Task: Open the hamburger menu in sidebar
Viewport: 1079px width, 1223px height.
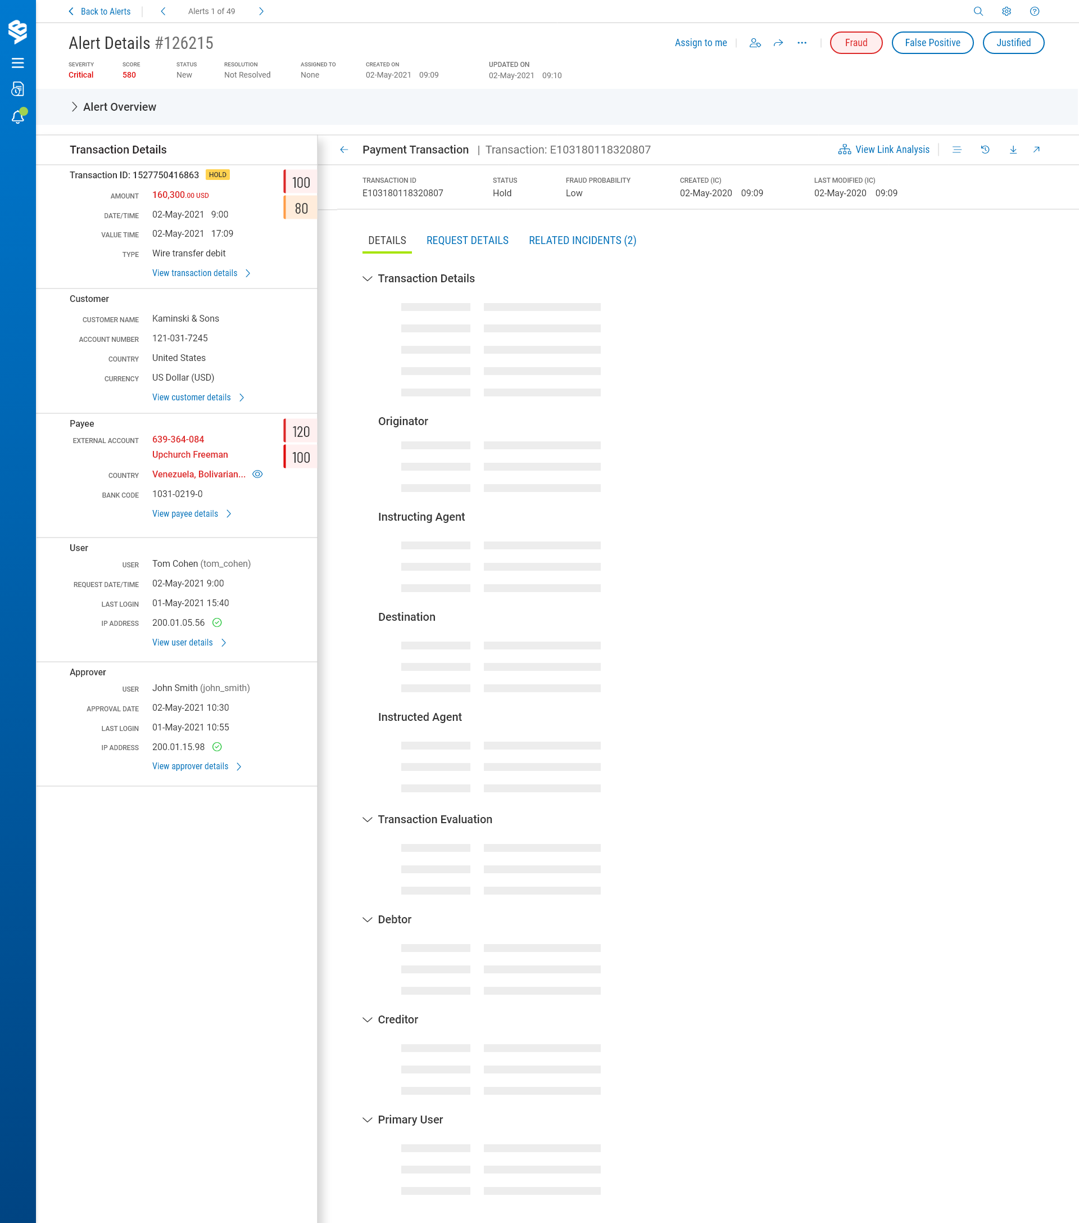Action: click(18, 63)
